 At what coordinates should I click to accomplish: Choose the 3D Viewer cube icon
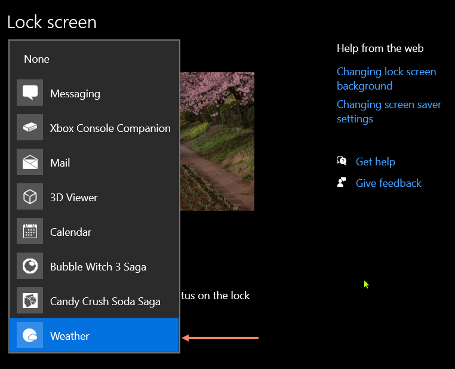30,197
